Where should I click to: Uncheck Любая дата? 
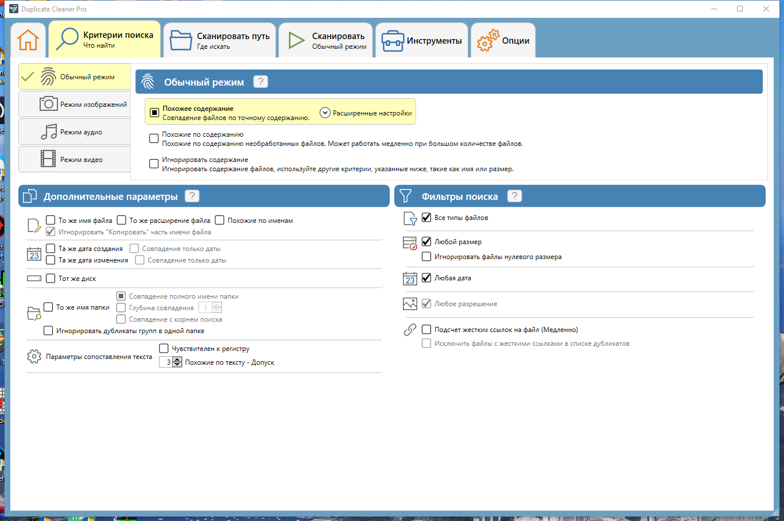coord(426,278)
